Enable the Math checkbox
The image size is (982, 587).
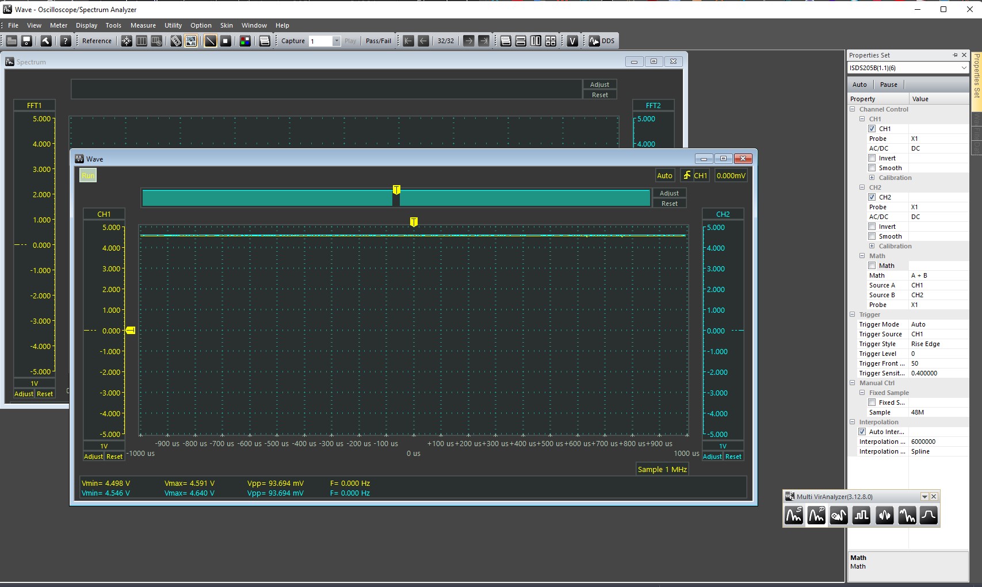[x=872, y=266]
